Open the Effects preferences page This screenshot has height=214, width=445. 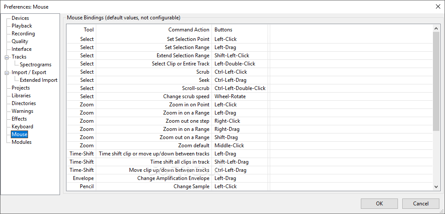tap(19, 119)
